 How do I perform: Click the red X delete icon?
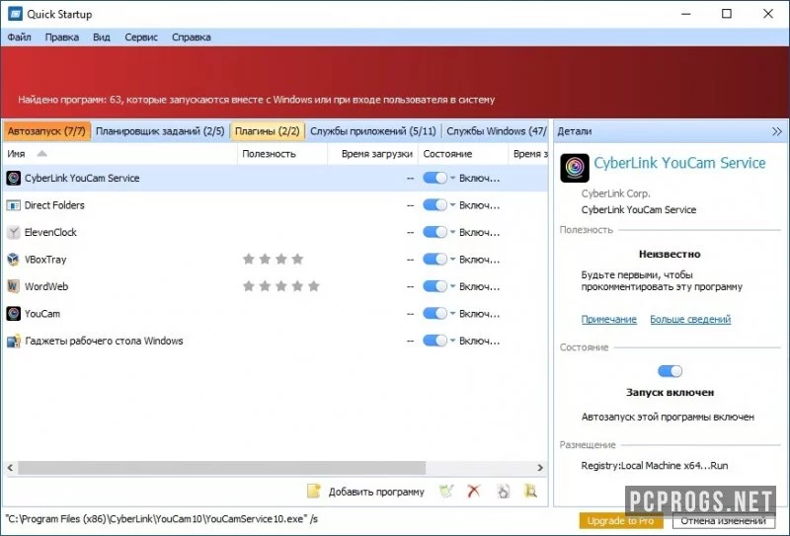(x=474, y=492)
